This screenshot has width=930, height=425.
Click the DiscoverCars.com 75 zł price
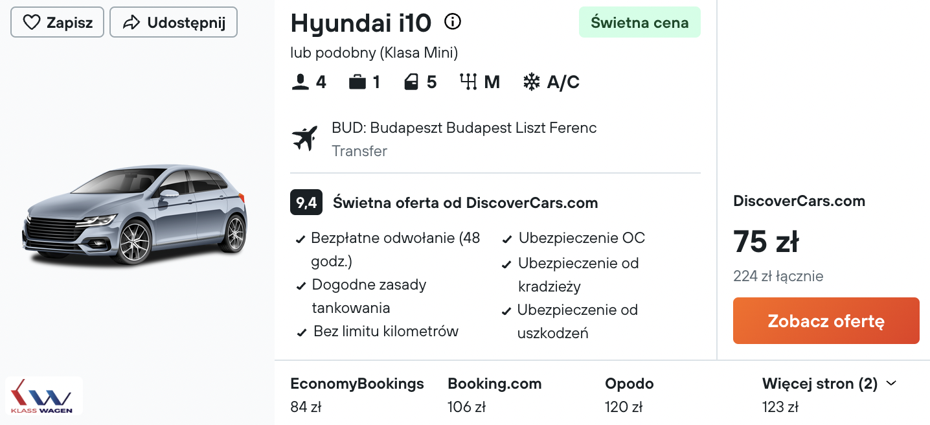[766, 242]
